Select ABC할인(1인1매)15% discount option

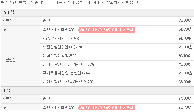point(61,39)
